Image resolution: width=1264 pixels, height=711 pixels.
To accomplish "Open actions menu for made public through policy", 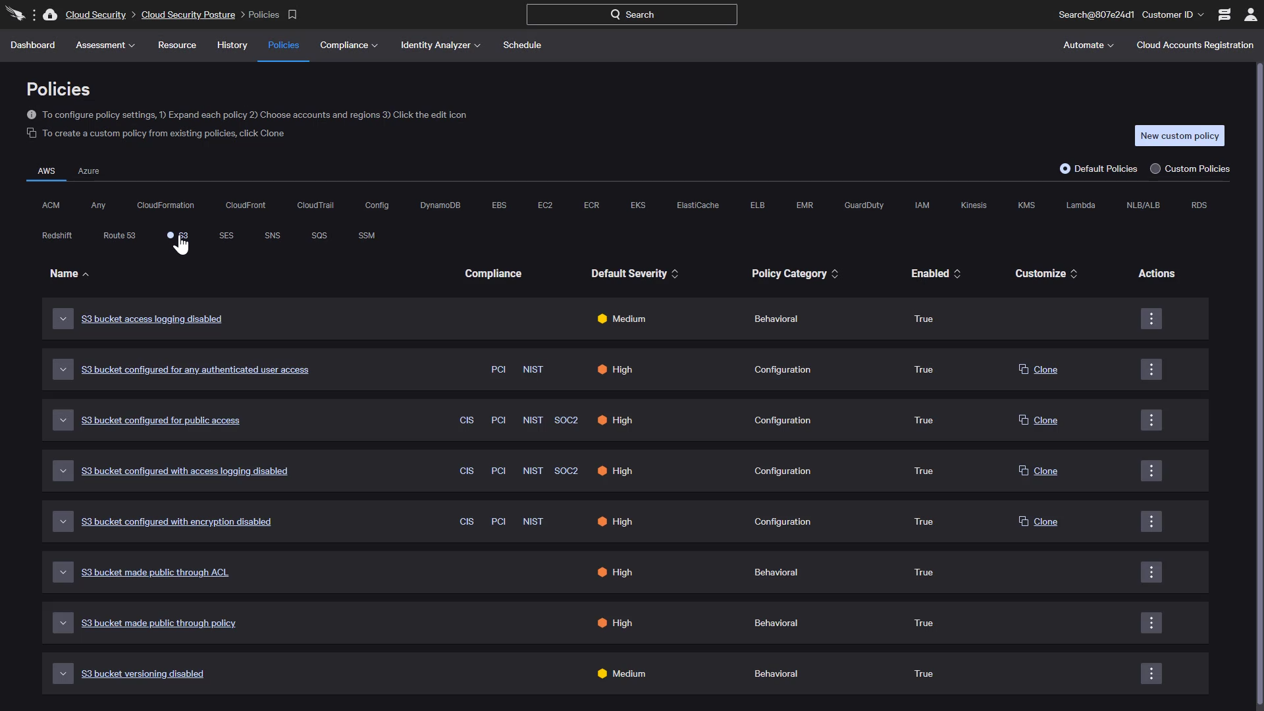I will pyautogui.click(x=1151, y=623).
